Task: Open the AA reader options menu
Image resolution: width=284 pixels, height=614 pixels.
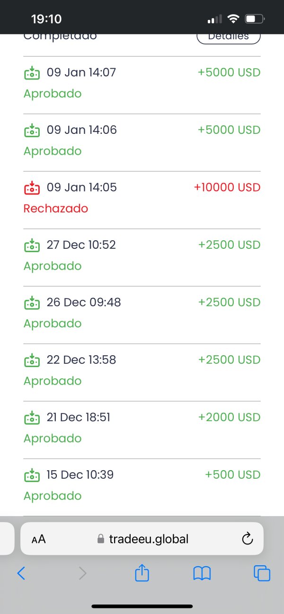Action: [39, 539]
